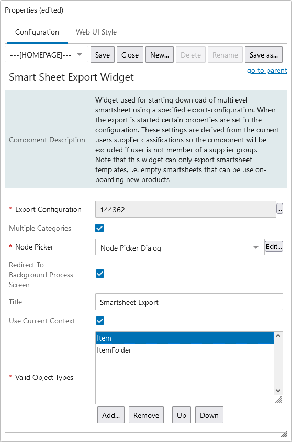Click Edit next to Node Picker
Image resolution: width=292 pixels, height=442 pixels.
(x=274, y=247)
